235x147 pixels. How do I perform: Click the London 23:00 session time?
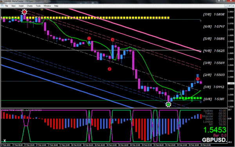215,122
